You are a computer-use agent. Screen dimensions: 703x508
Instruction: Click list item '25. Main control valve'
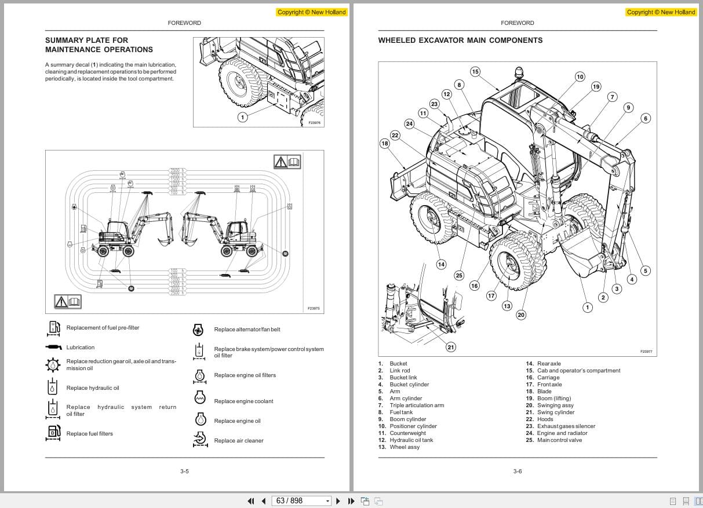pos(554,440)
